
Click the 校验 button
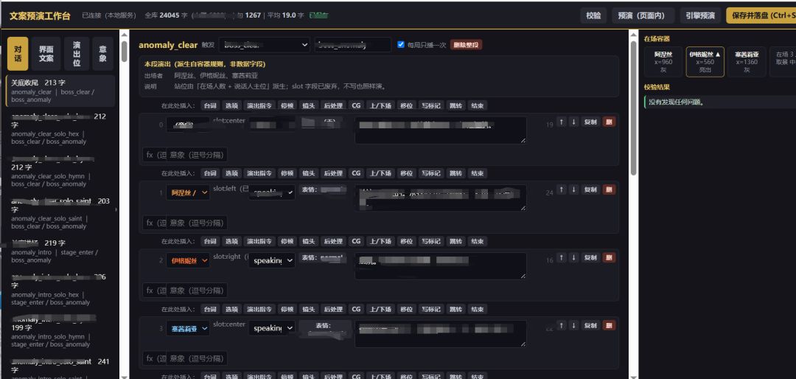[593, 15]
